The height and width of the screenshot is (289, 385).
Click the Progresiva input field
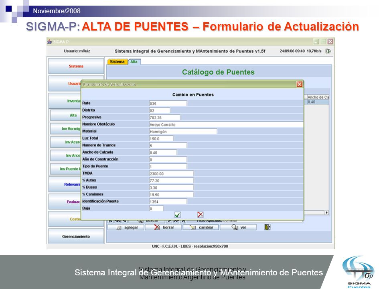164,118
